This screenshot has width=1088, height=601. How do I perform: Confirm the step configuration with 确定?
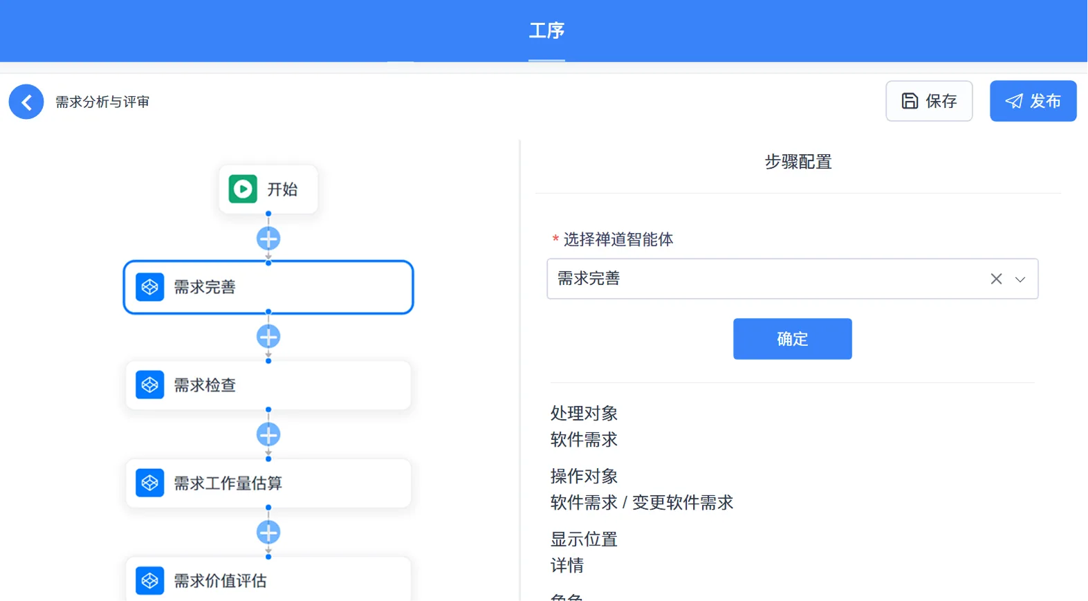pos(793,339)
